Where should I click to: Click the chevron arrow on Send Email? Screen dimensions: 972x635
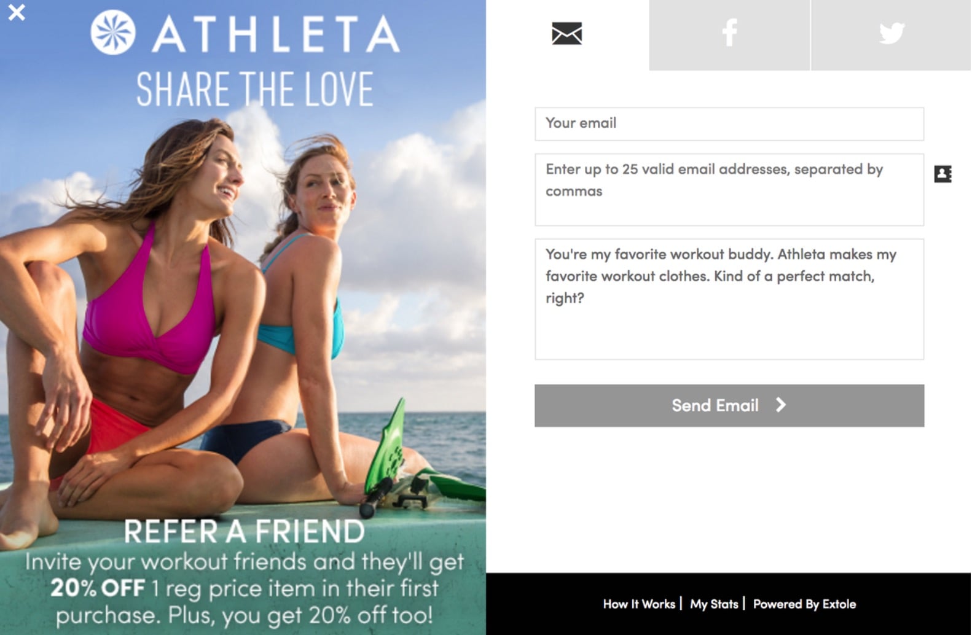click(x=780, y=405)
